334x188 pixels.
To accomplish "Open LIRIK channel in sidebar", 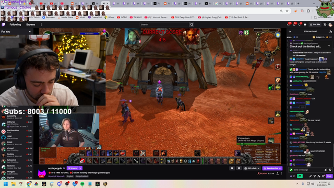I will click(17, 137).
